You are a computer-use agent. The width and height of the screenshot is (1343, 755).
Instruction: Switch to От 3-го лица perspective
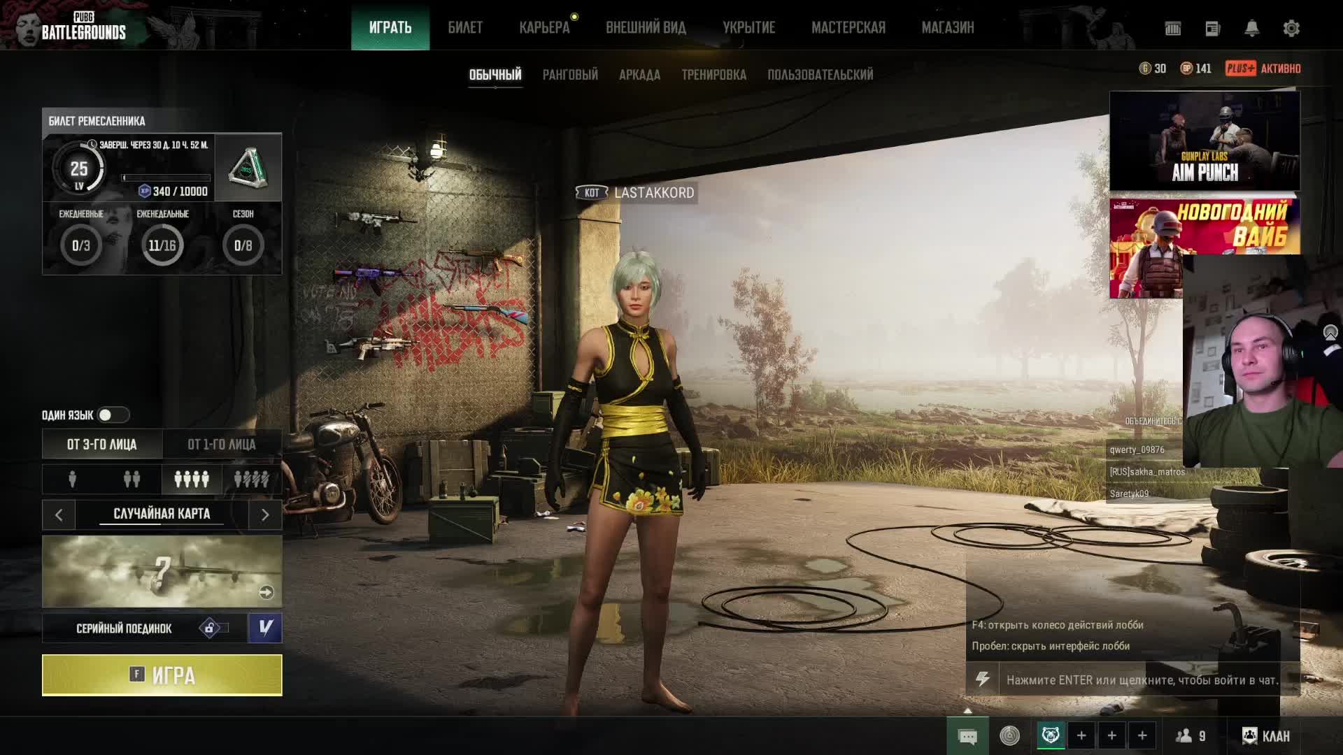(x=102, y=445)
